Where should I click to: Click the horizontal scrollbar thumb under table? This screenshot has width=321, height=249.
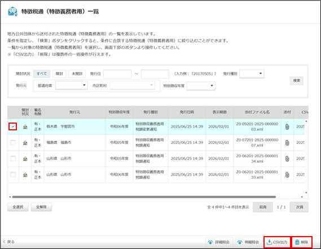click(144, 197)
